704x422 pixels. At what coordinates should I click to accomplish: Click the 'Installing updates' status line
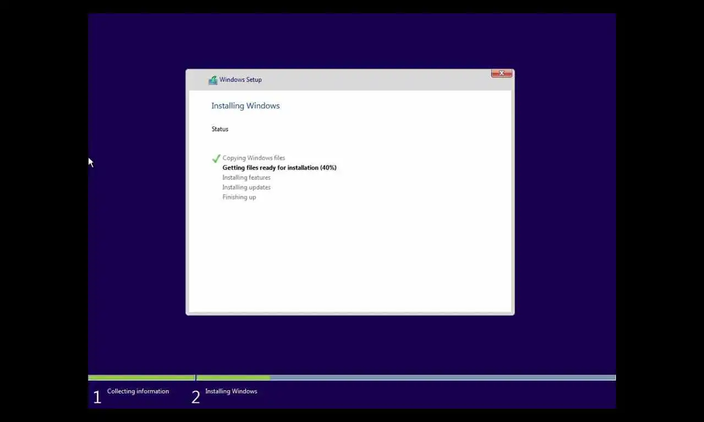(246, 187)
